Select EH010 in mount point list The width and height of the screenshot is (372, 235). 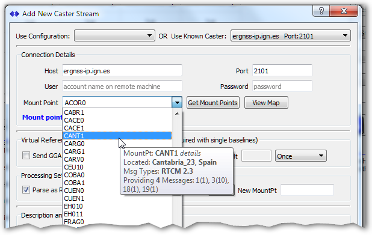pyautogui.click(x=117, y=206)
